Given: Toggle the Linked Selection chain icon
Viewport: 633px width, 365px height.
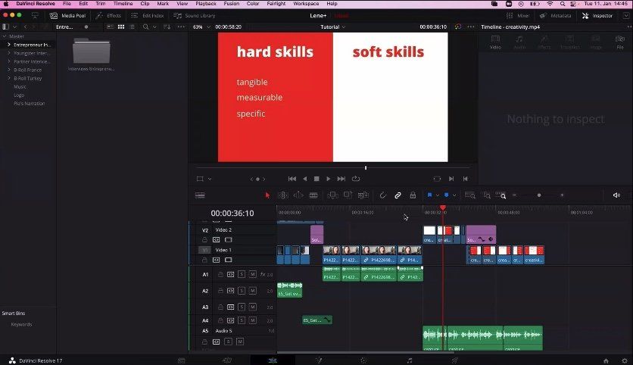Looking at the screenshot, I should (398, 195).
